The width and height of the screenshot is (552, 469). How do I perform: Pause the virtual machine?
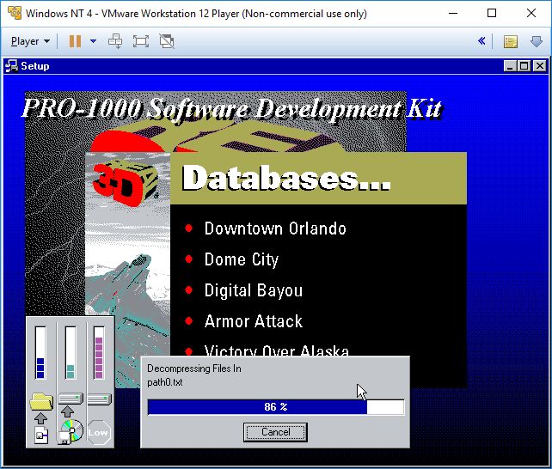pyautogui.click(x=75, y=41)
